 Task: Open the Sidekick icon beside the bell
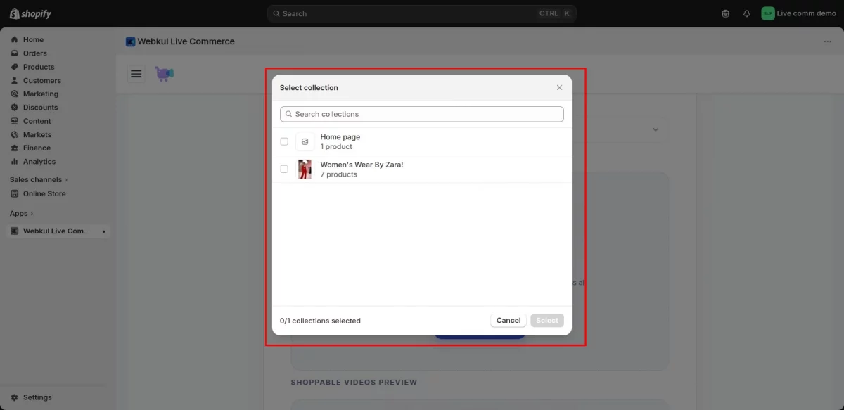726,13
